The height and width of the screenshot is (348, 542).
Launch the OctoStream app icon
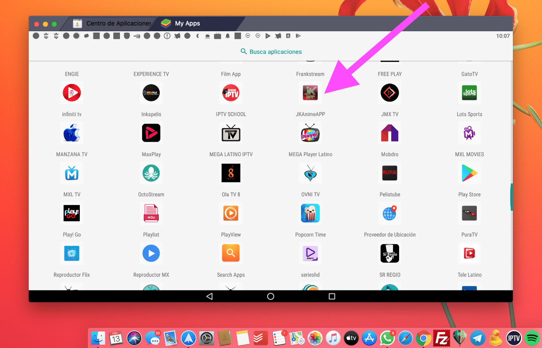(151, 173)
